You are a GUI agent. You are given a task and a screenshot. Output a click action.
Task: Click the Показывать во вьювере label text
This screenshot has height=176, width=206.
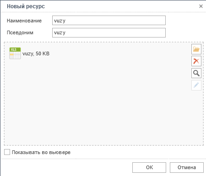coord(41,152)
